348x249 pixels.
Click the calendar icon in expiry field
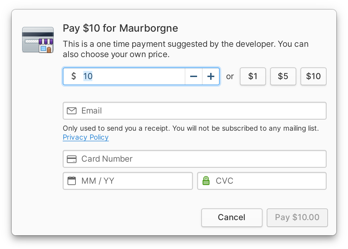tap(71, 181)
